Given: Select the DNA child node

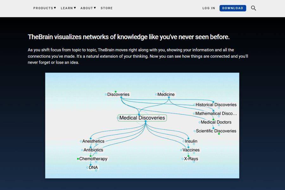Looking at the screenshot, I should point(93,168).
